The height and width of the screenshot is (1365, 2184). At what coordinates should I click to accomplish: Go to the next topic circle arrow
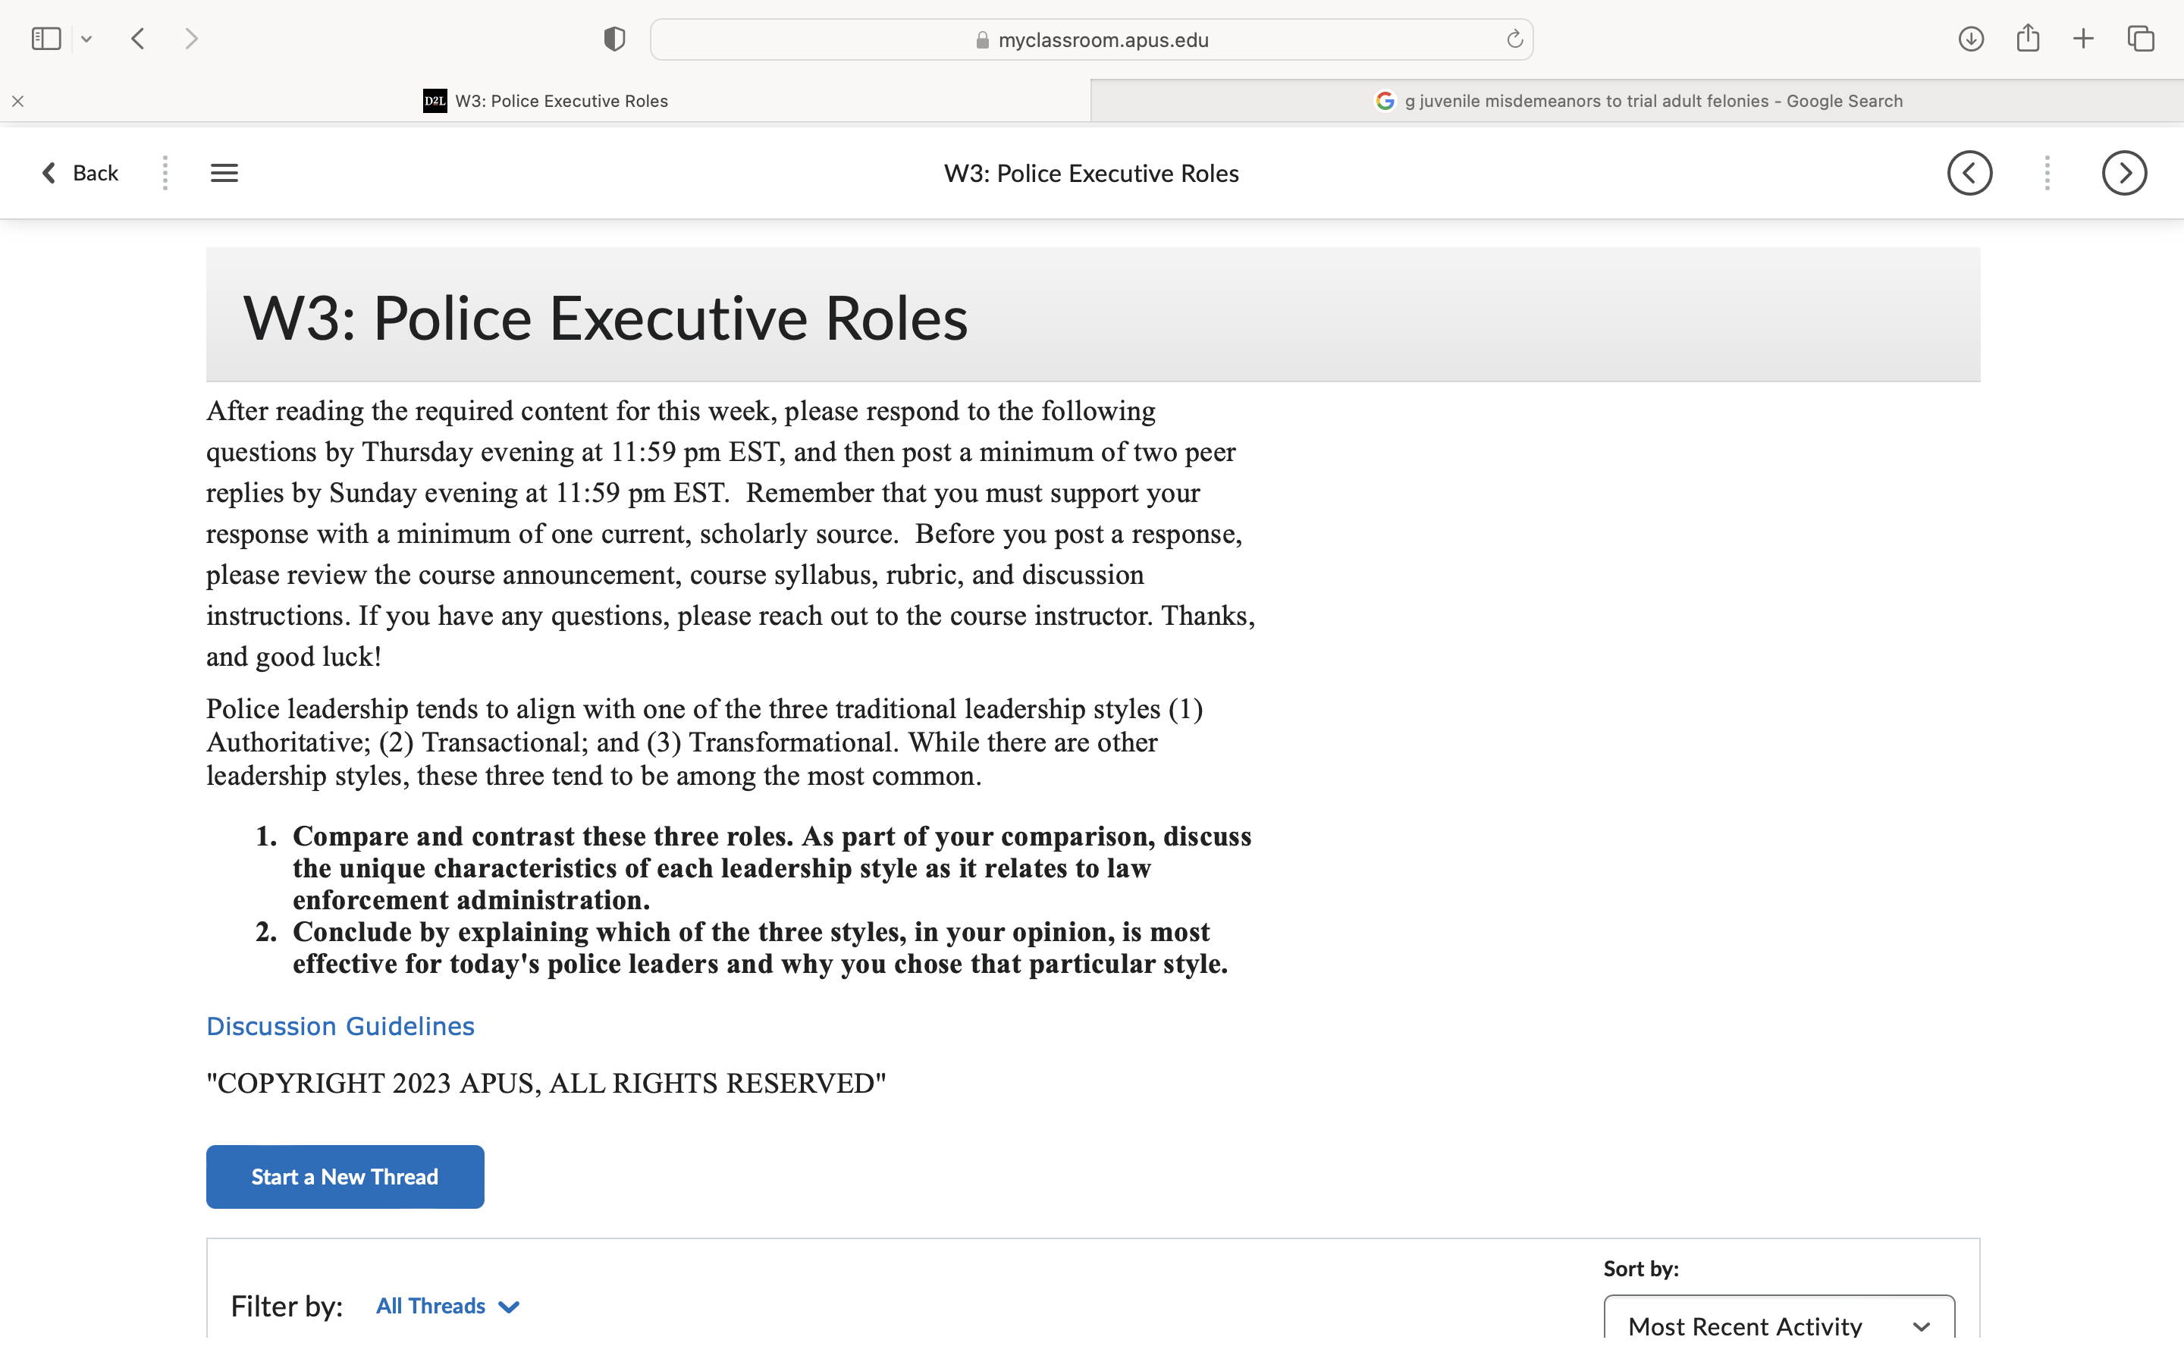2124,172
